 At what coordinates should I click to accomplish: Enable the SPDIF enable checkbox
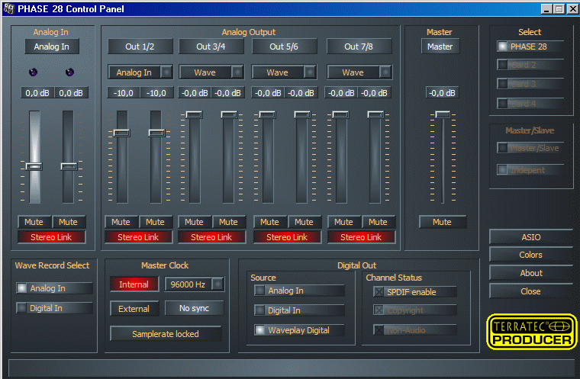pos(379,292)
